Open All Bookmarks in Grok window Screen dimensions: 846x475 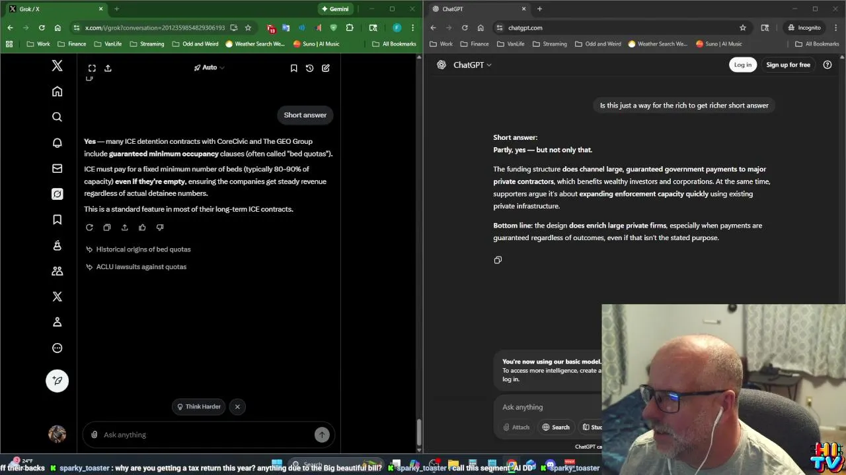click(x=394, y=44)
